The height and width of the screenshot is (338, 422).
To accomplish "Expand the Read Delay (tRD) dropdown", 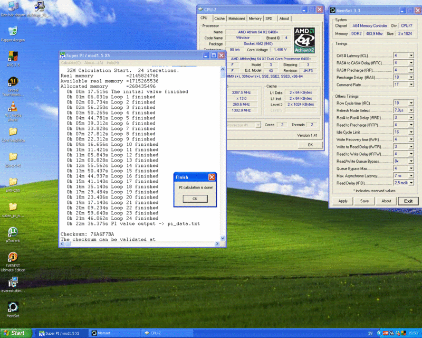I will pyautogui.click(x=411, y=183).
